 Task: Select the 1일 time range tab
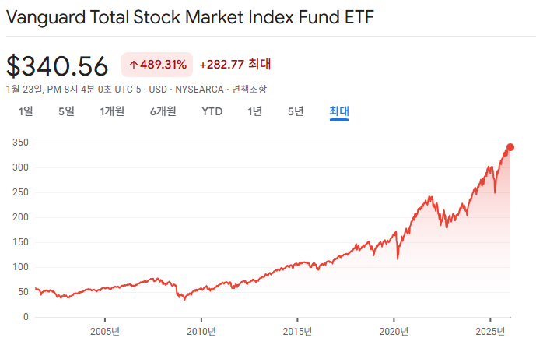[26, 111]
